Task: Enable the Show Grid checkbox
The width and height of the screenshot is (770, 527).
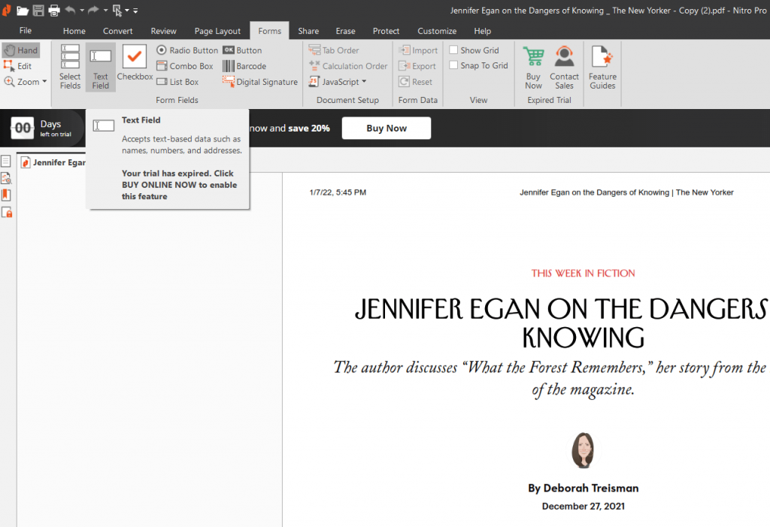Action: (453, 50)
